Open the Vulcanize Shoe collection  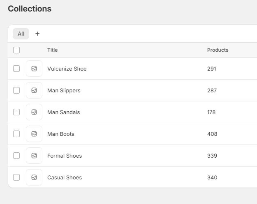pos(67,69)
